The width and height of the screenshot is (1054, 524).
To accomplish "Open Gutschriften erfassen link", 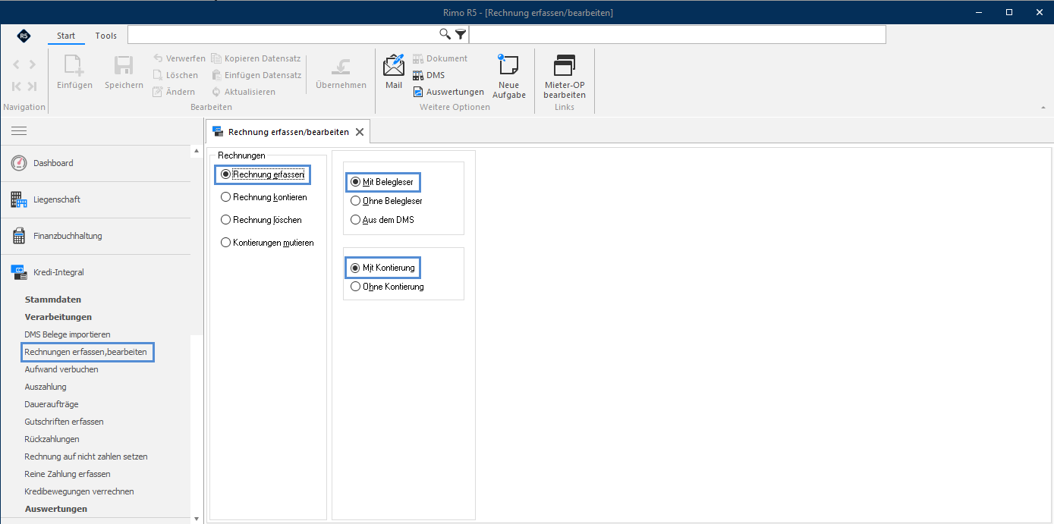I will tap(64, 422).
